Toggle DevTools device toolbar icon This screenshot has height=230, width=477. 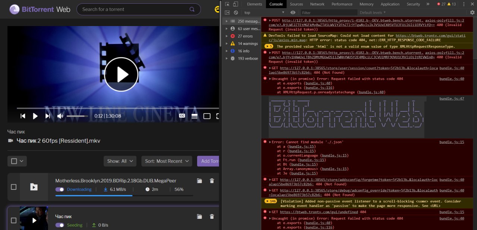[x=236, y=4]
